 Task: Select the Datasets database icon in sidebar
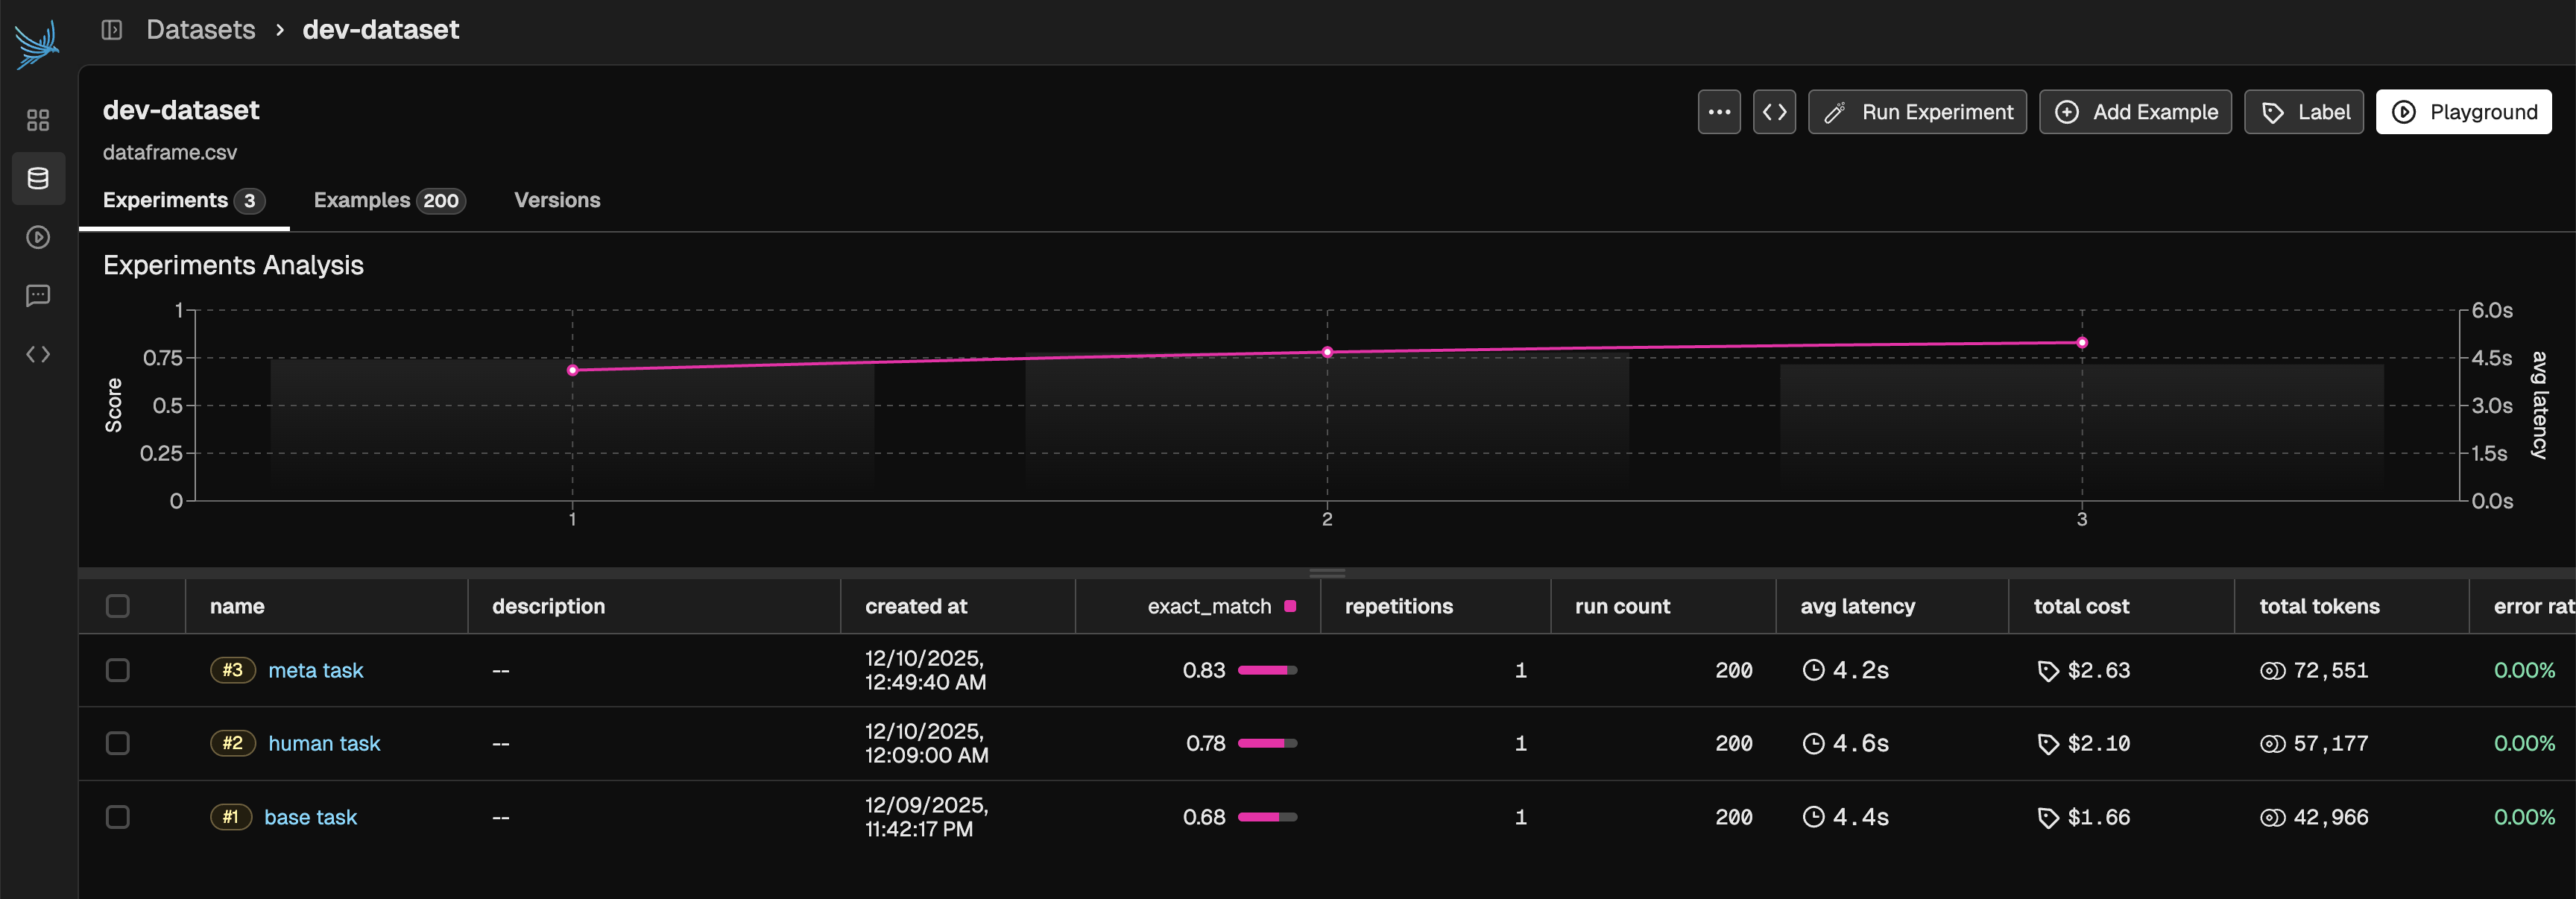tap(38, 179)
